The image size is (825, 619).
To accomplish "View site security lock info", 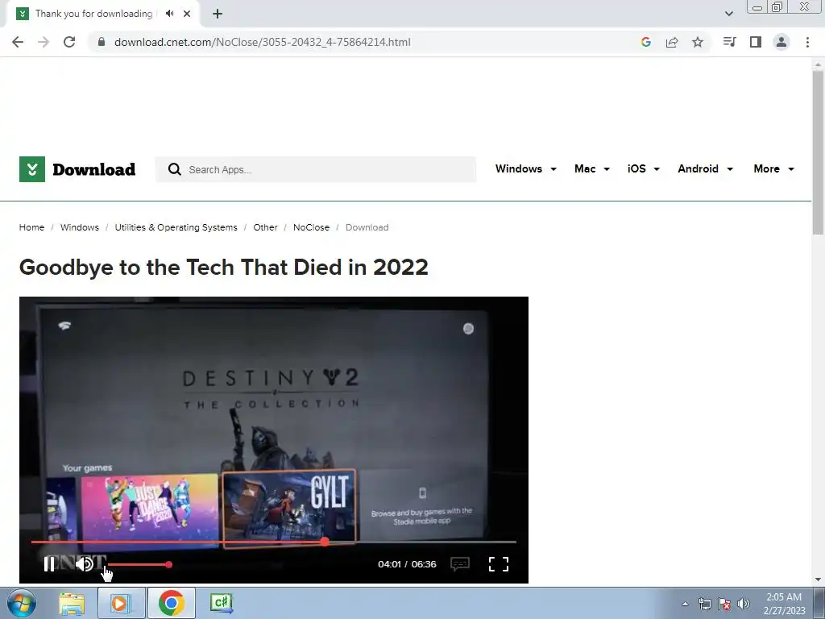I will 102,42.
